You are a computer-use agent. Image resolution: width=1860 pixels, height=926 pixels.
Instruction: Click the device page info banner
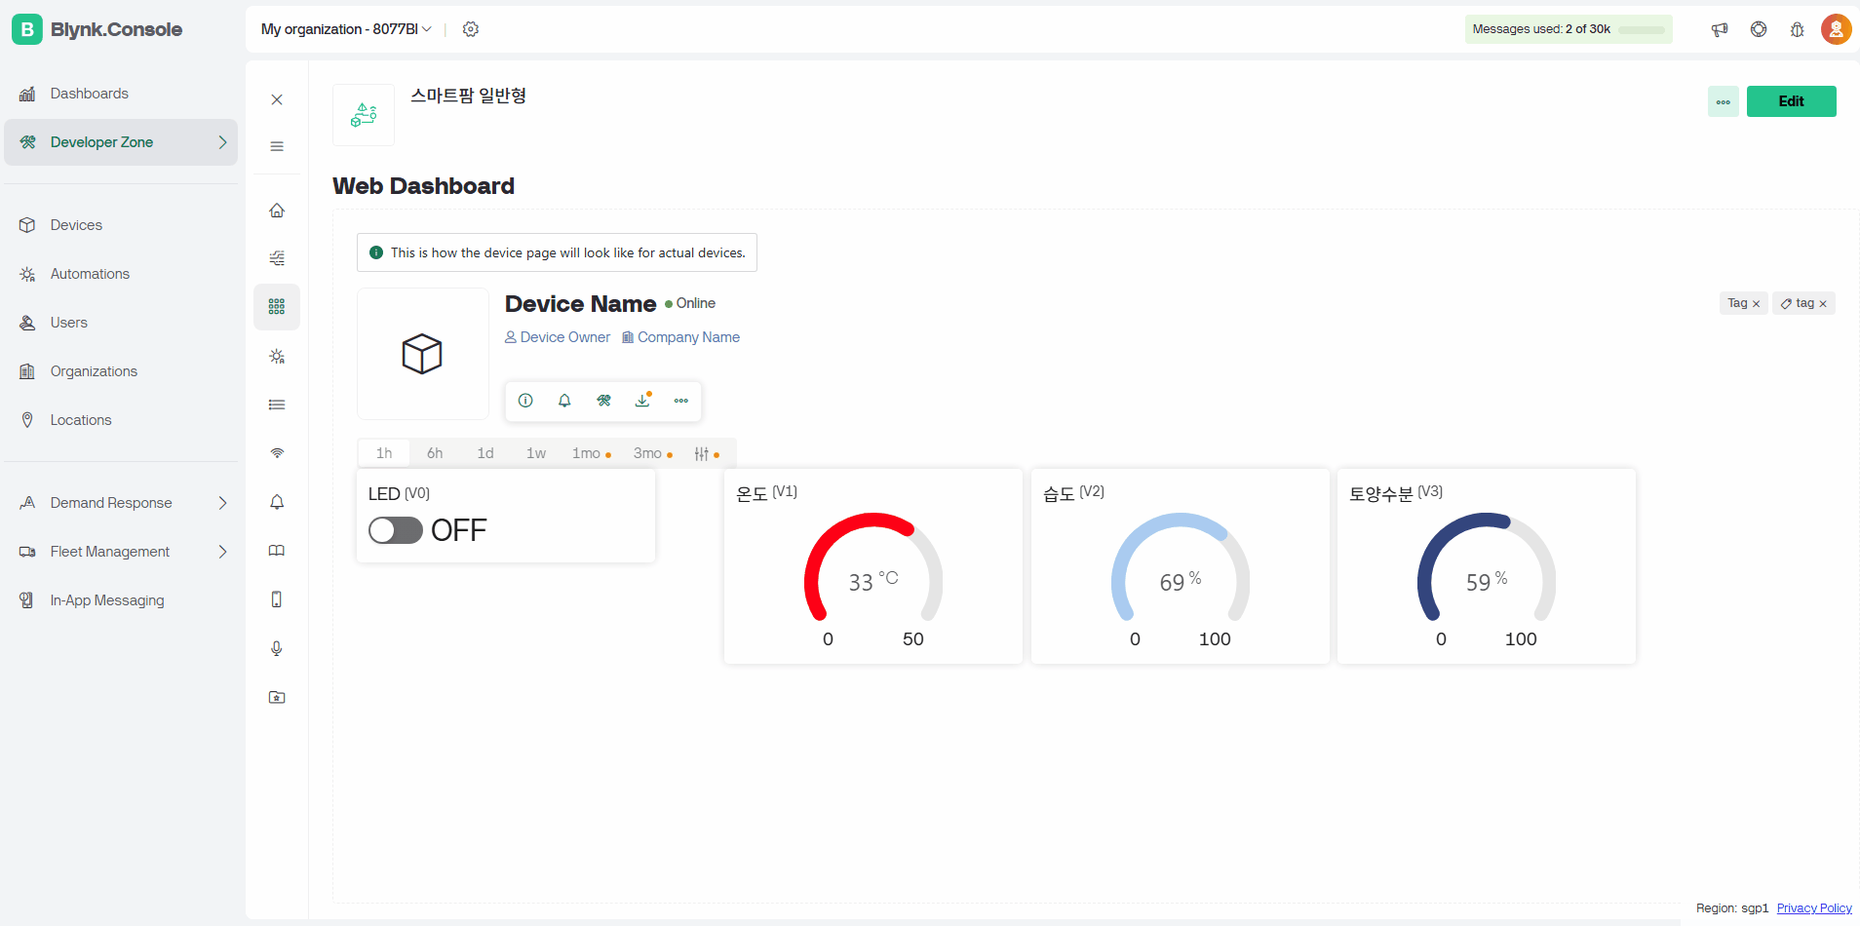click(557, 252)
